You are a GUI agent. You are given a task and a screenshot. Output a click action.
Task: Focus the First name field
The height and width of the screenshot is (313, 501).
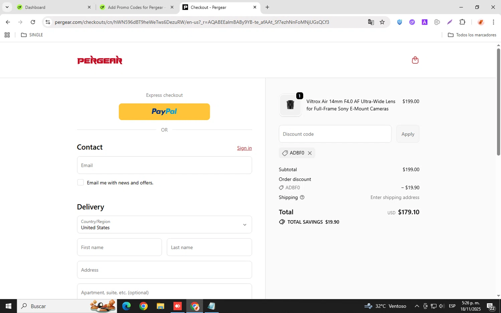tap(119, 247)
